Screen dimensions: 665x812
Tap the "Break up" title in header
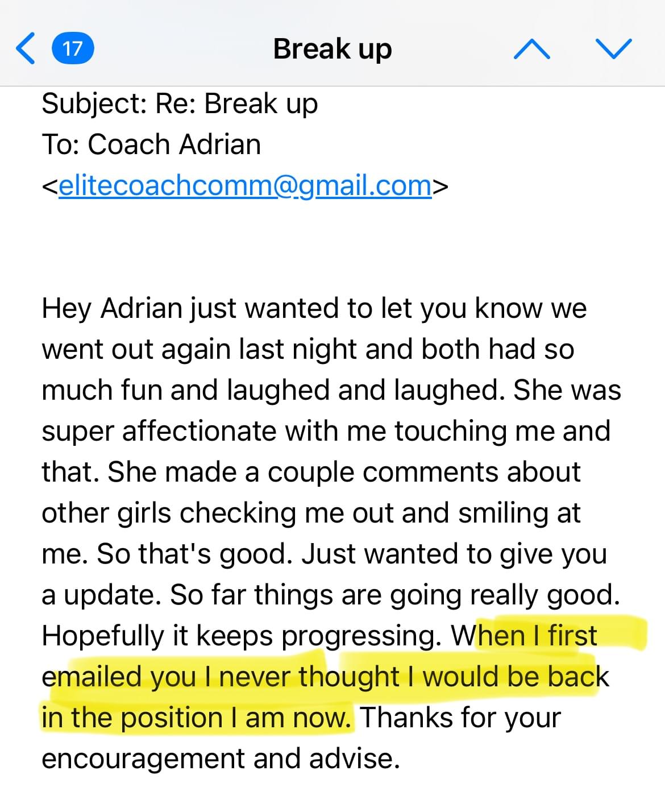click(x=332, y=49)
